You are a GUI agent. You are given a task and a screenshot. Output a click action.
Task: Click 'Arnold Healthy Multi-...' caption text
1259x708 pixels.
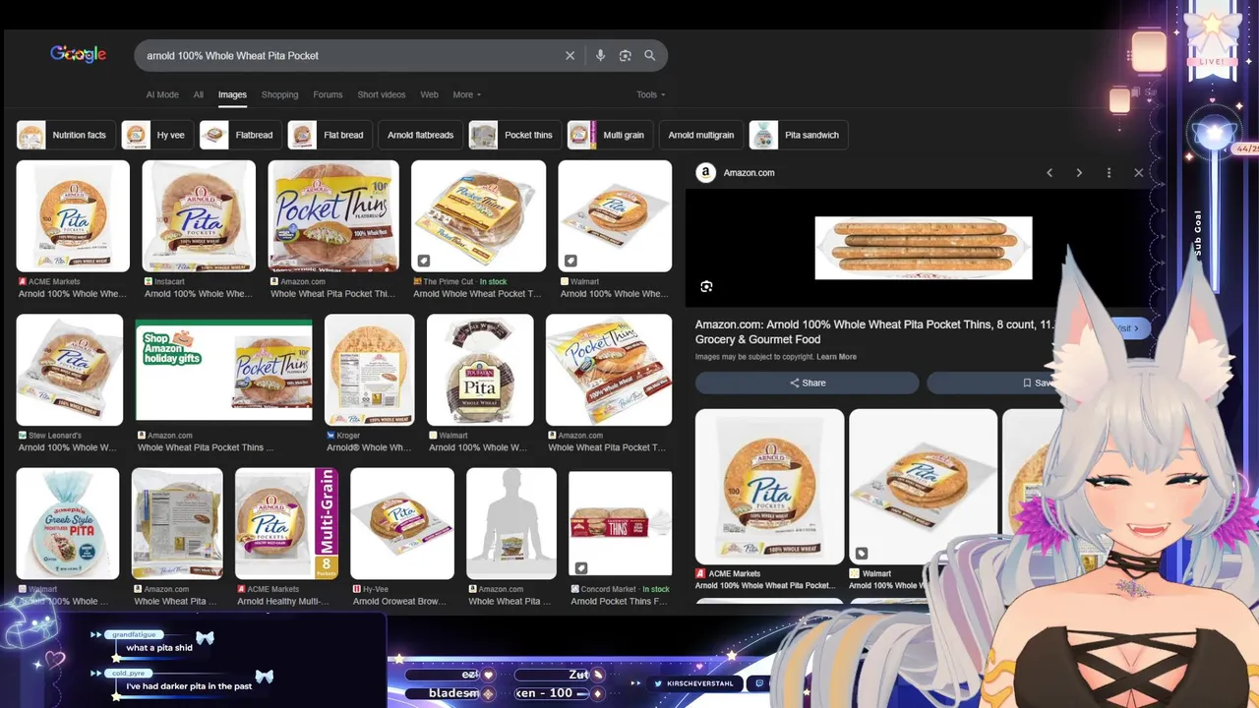[x=283, y=601]
